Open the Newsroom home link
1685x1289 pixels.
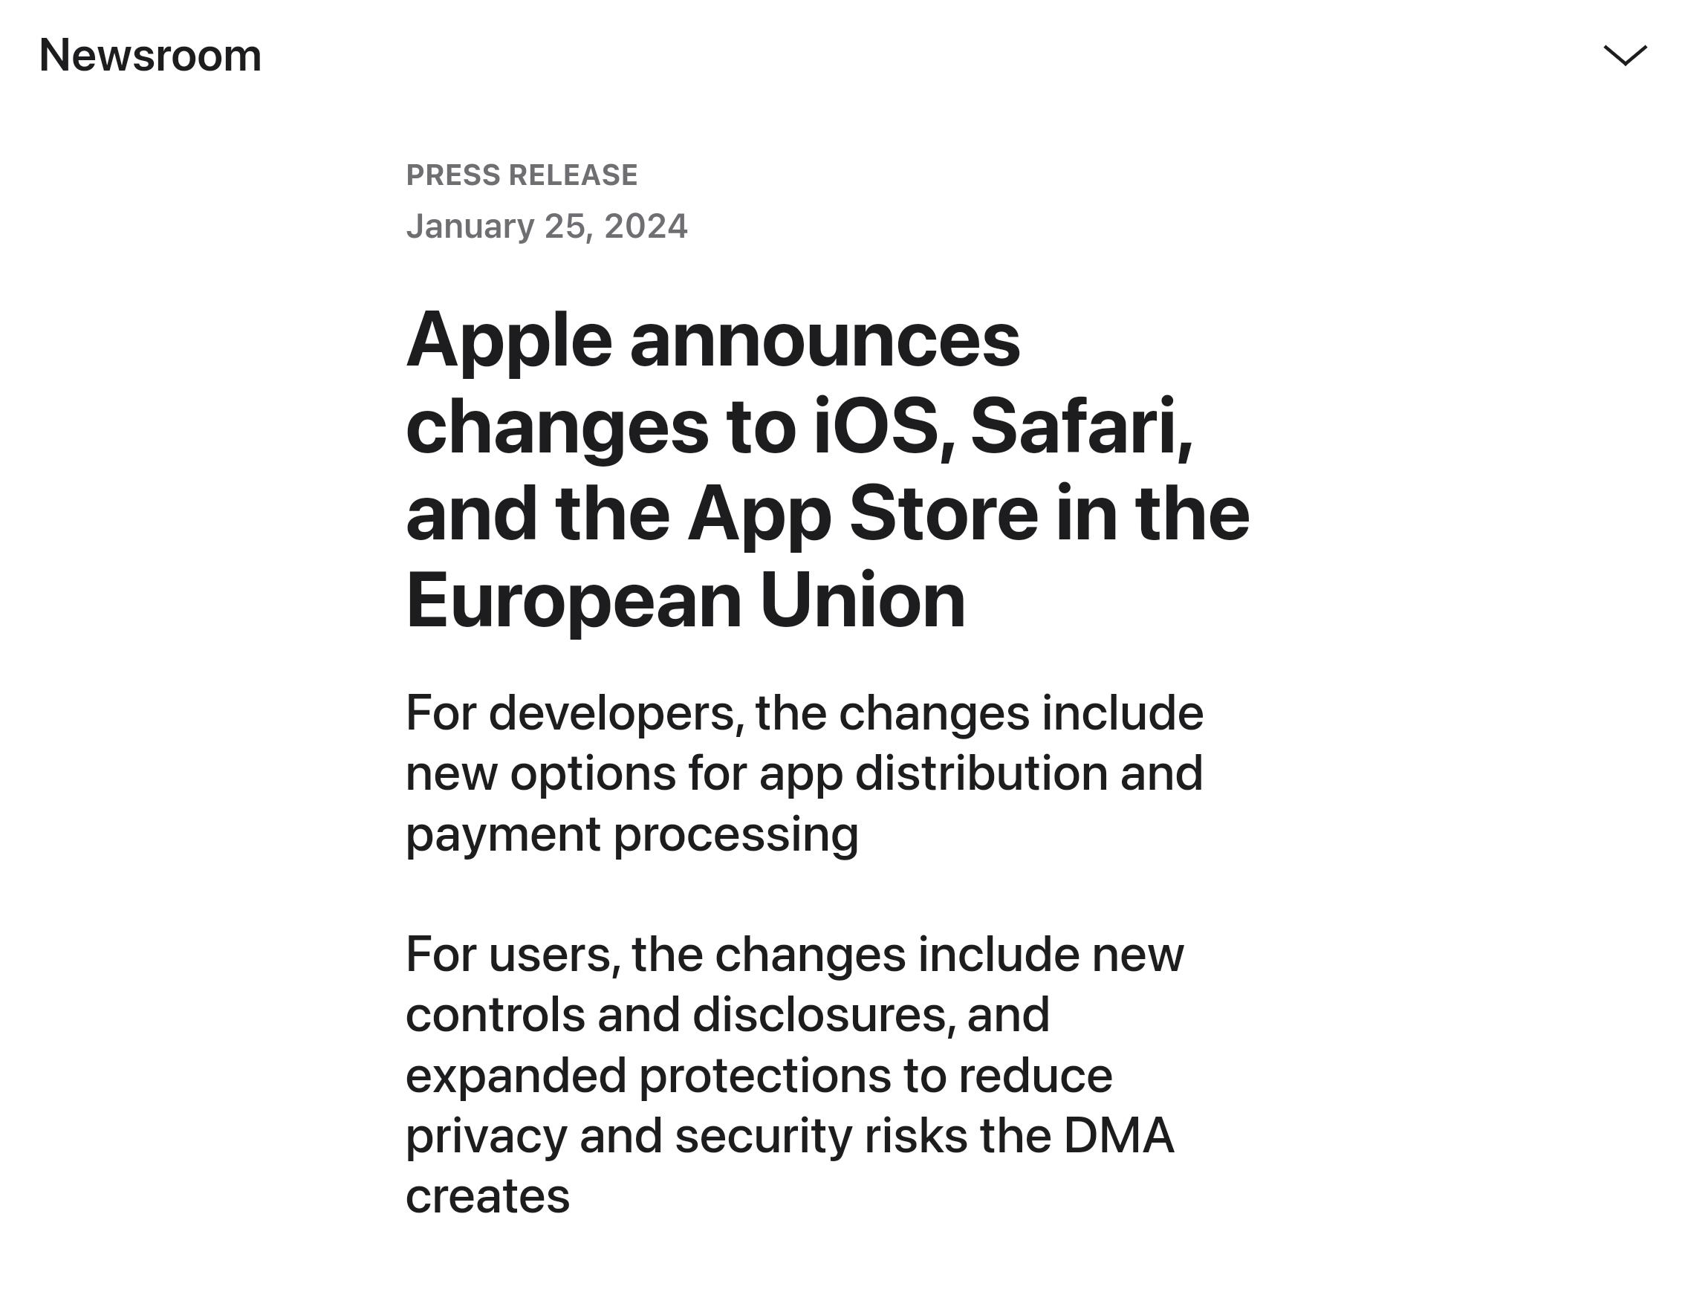click(x=150, y=53)
